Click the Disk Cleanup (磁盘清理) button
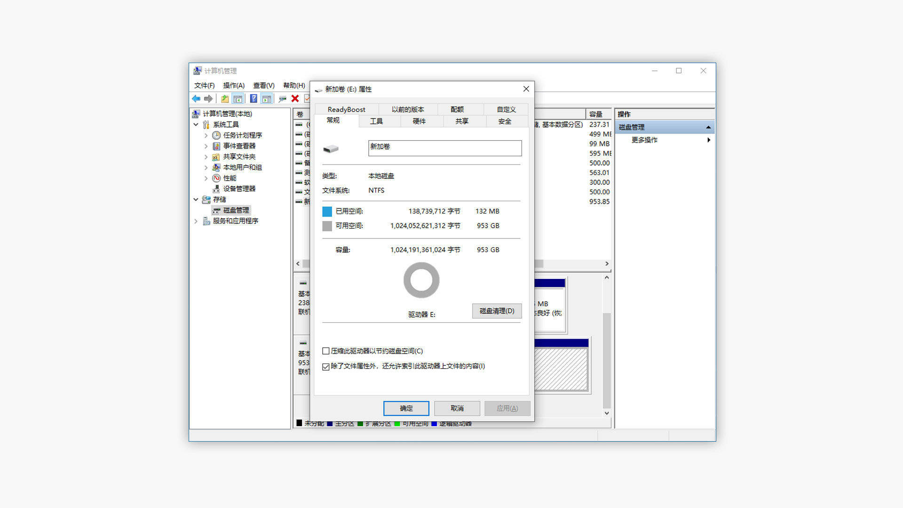 [x=497, y=311]
